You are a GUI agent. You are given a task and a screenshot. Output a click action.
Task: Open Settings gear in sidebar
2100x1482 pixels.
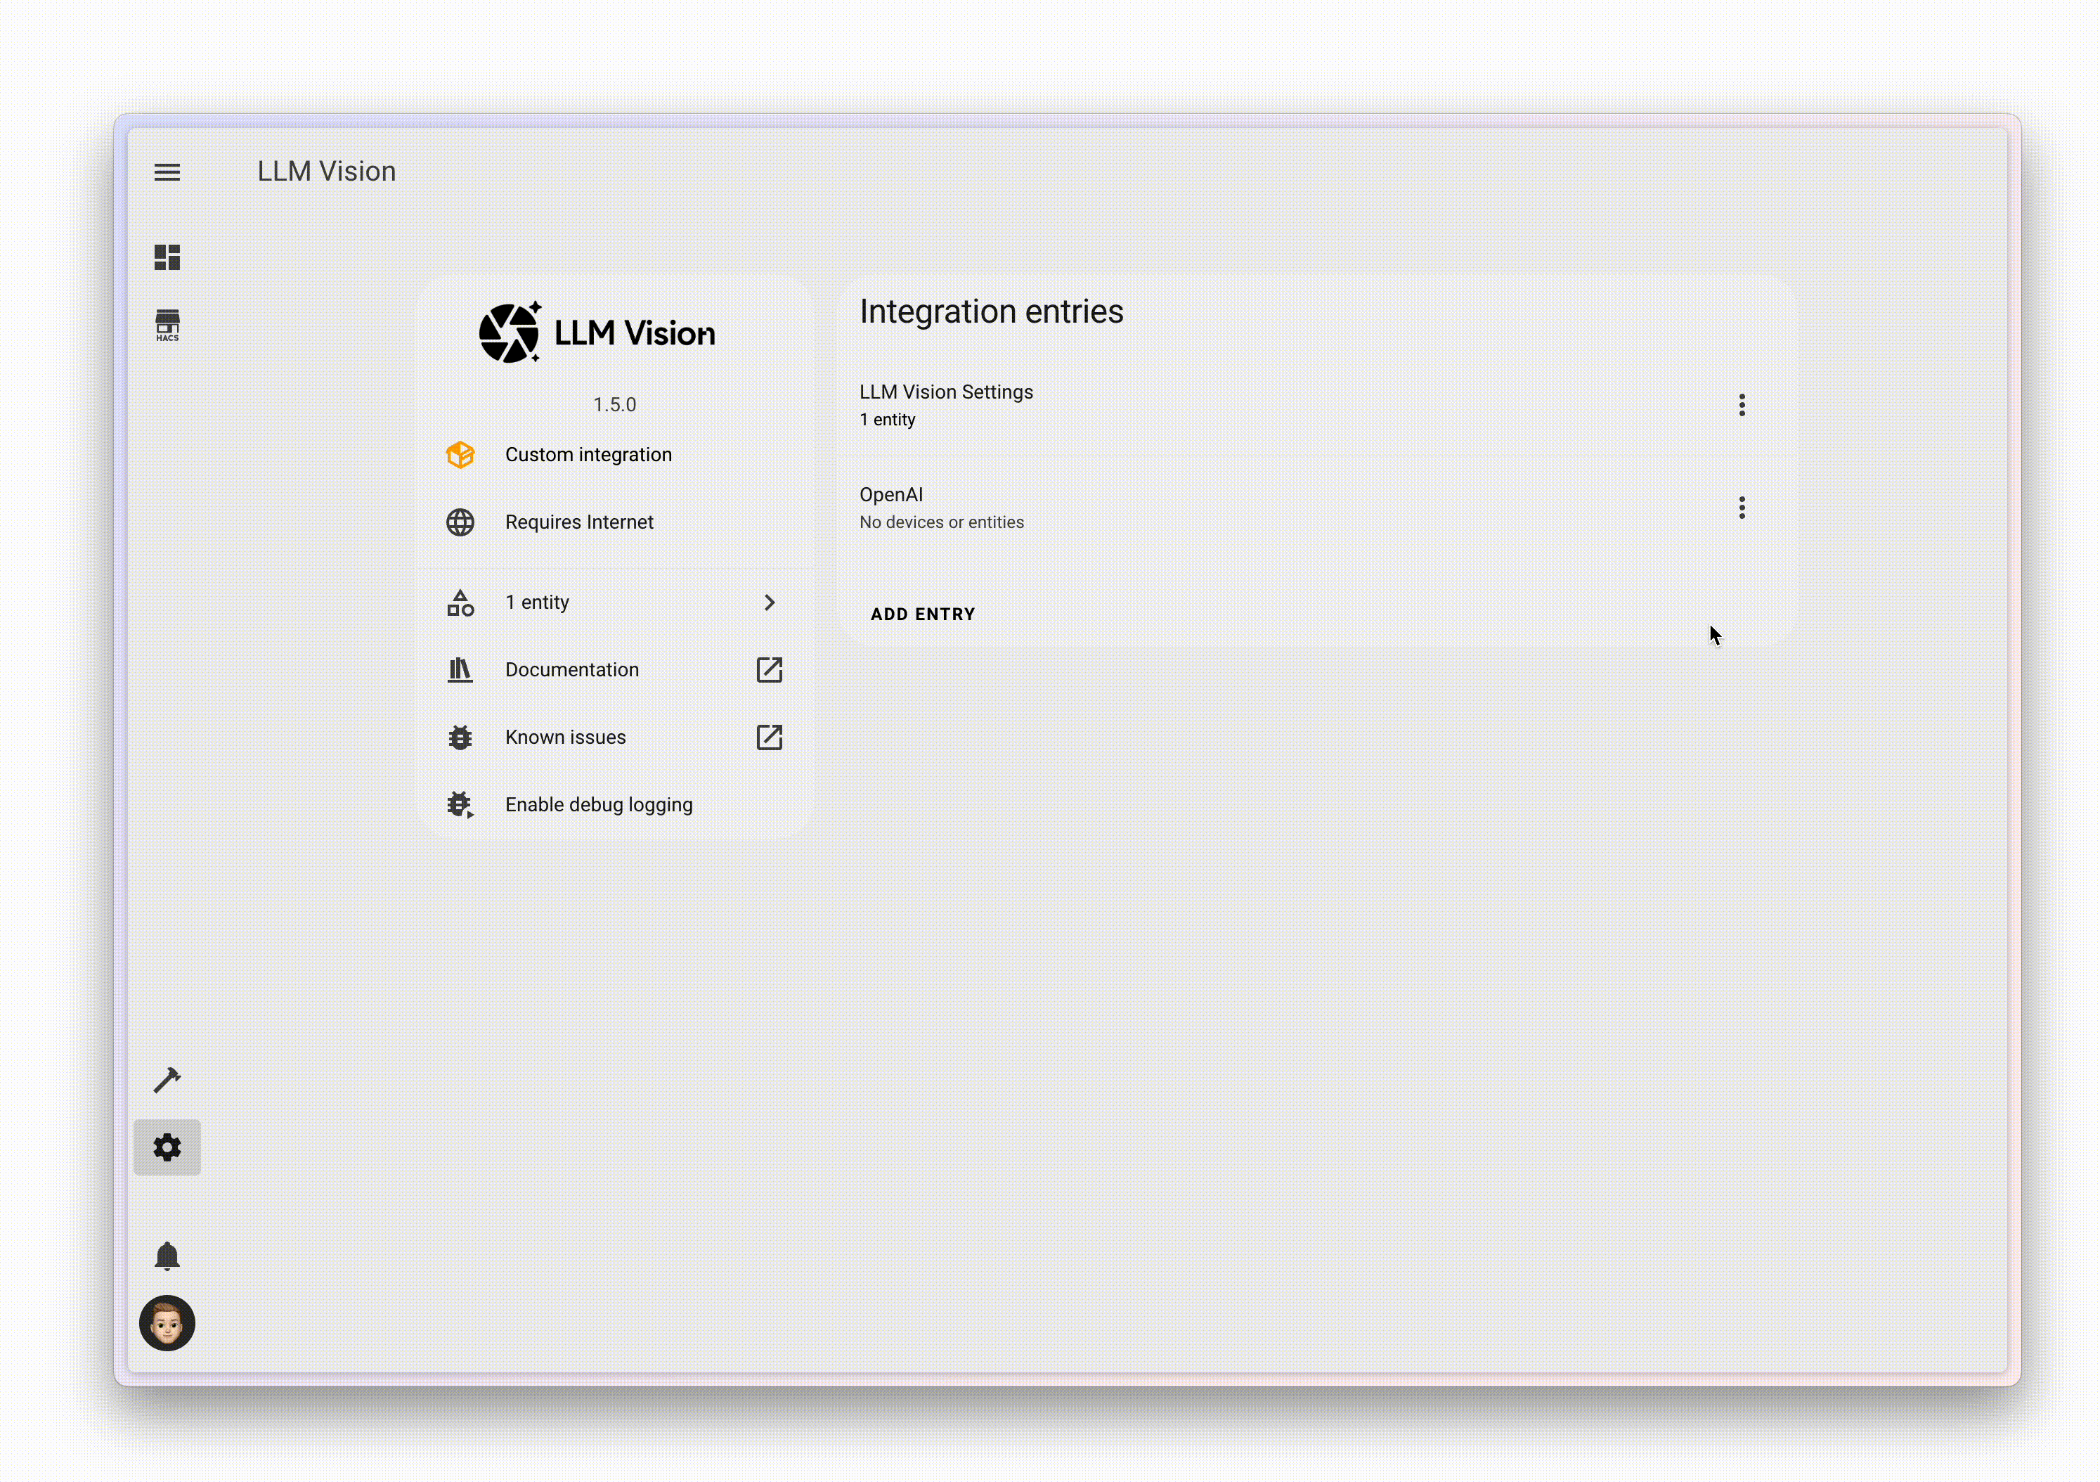click(167, 1147)
